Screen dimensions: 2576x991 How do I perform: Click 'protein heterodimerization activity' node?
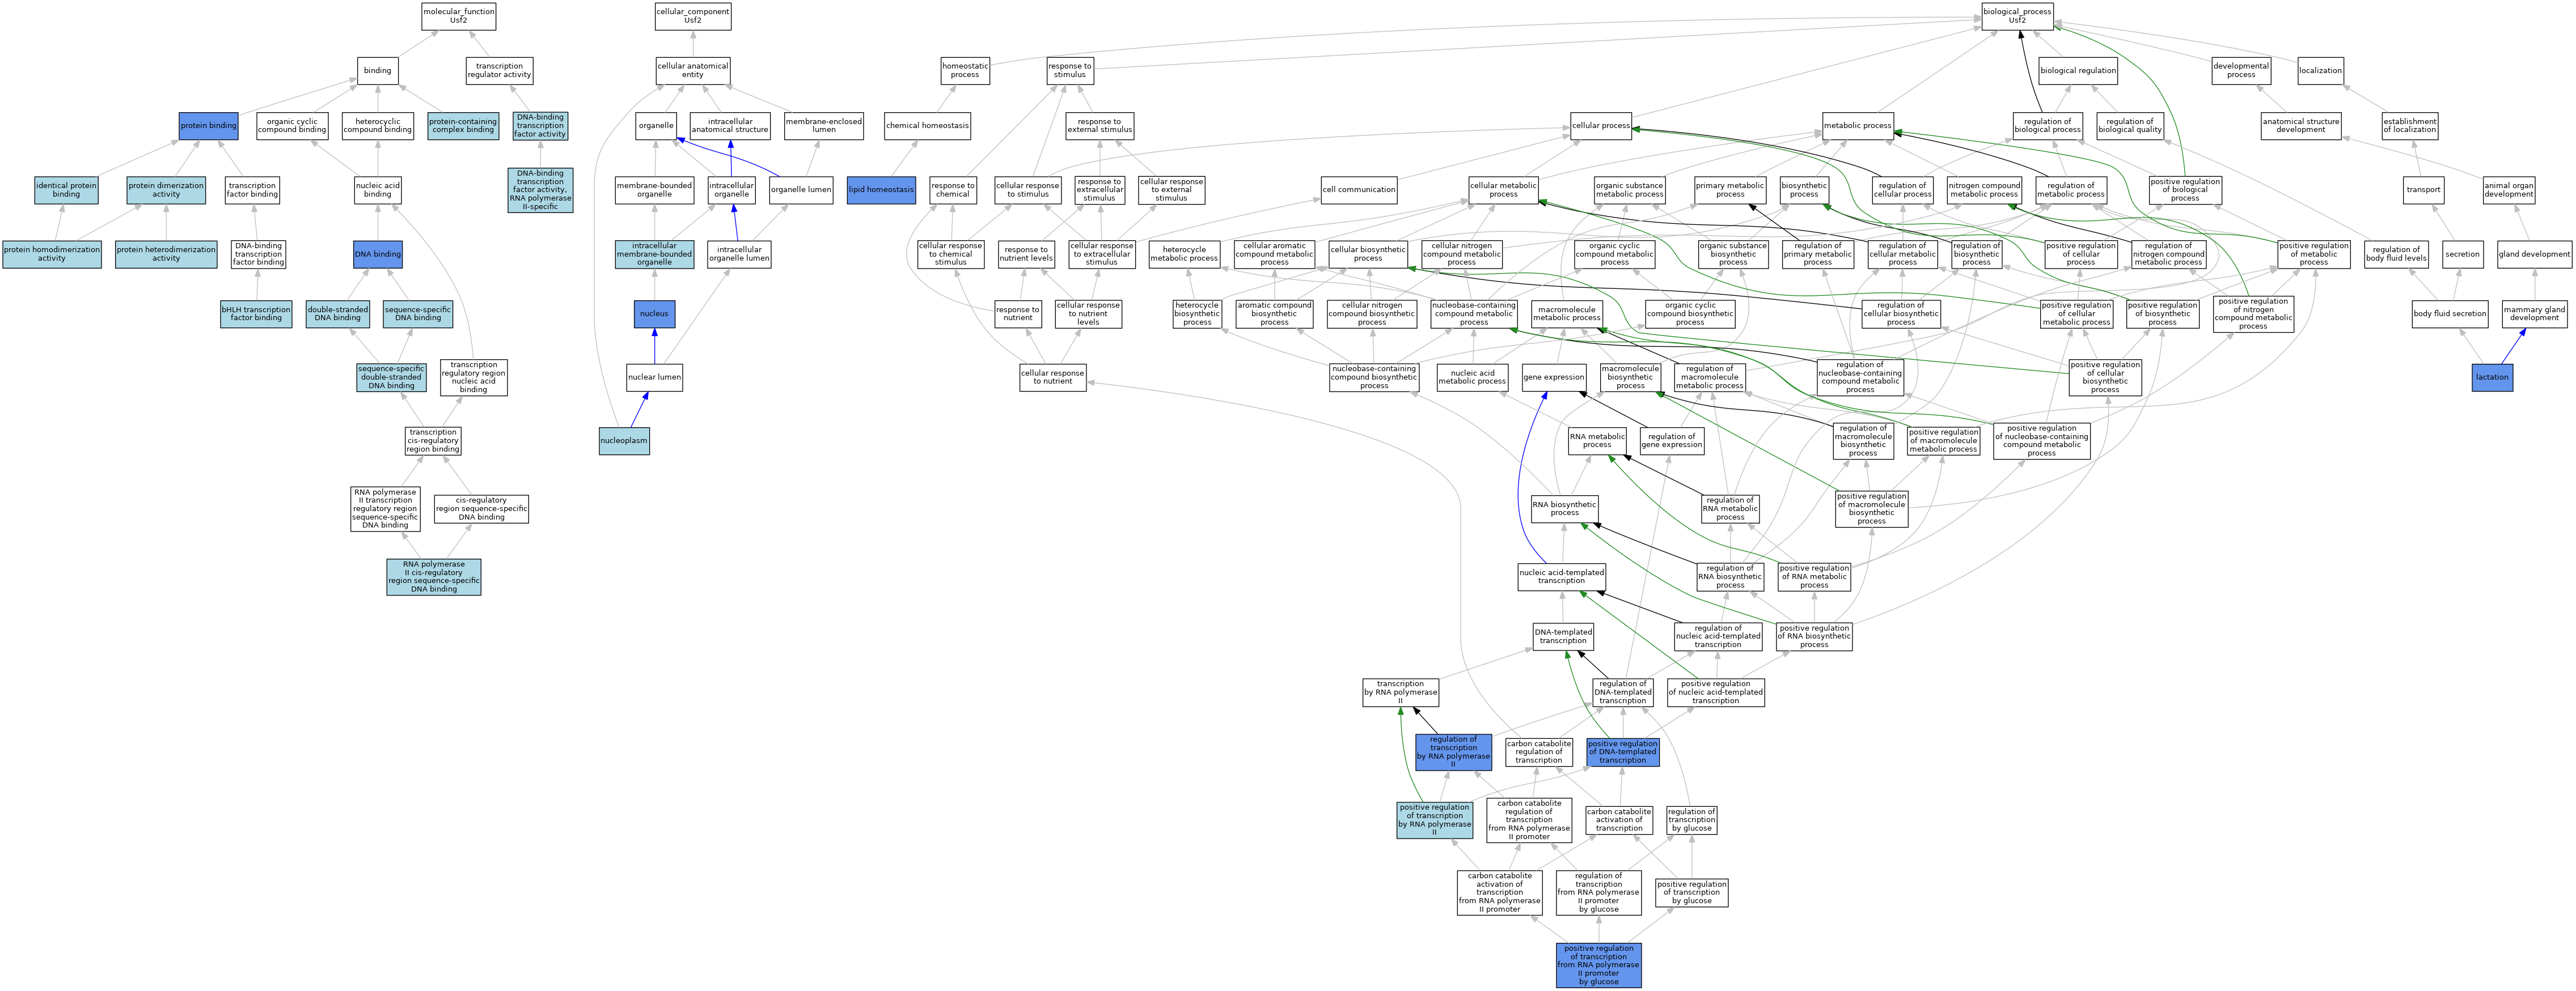pos(166,254)
